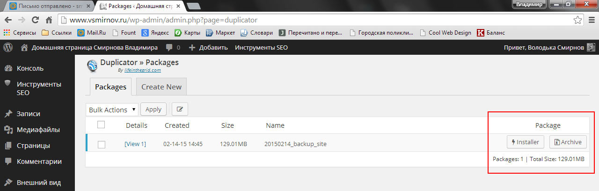Click the Duplicator plugin logo
Screen dimensions: 599x191
coord(92,66)
